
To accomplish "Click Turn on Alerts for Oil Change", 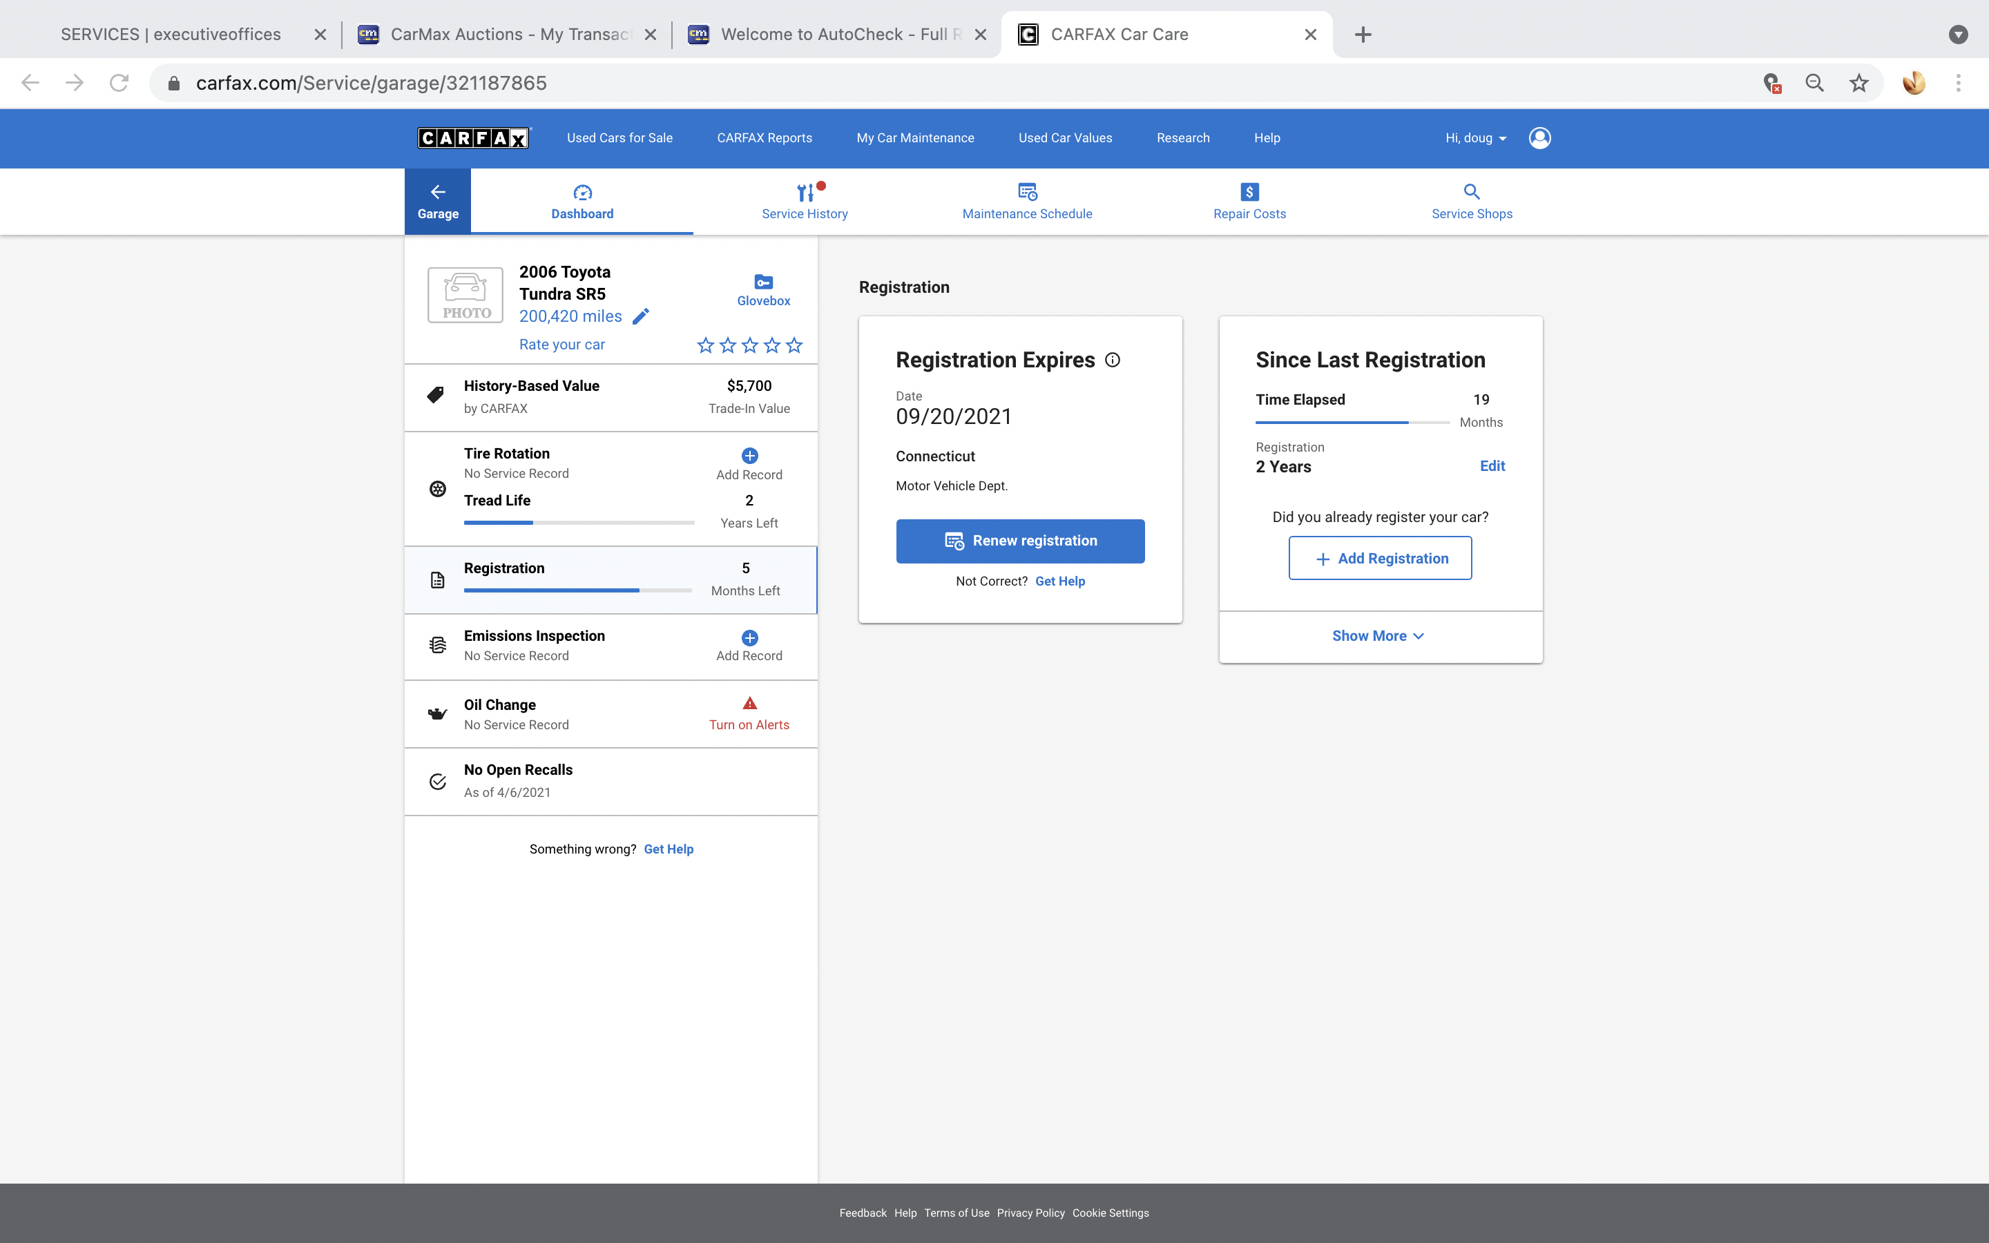I will pos(749,724).
